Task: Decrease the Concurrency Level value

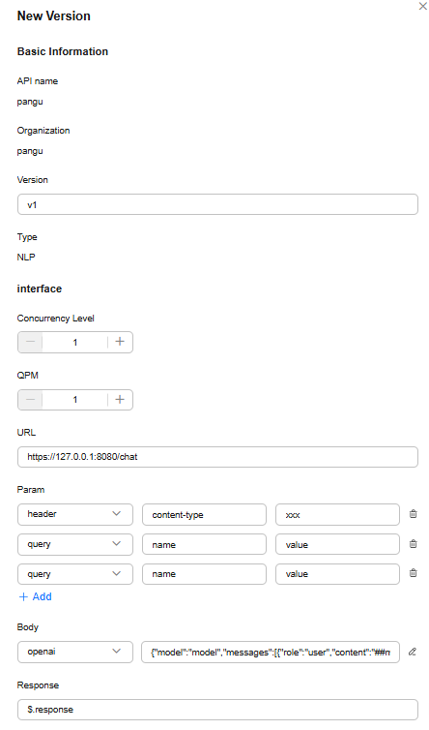Action: pos(30,342)
